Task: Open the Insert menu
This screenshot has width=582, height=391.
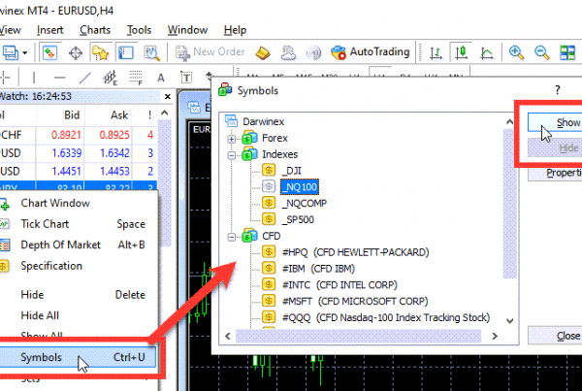Action: tap(50, 30)
